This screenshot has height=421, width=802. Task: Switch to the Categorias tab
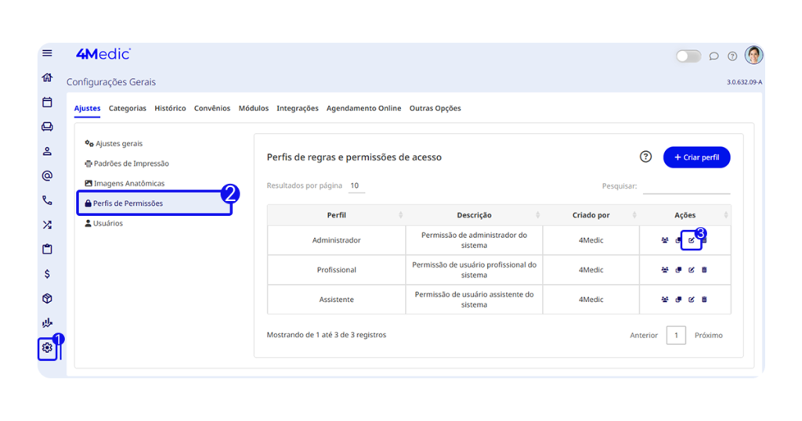click(x=127, y=109)
